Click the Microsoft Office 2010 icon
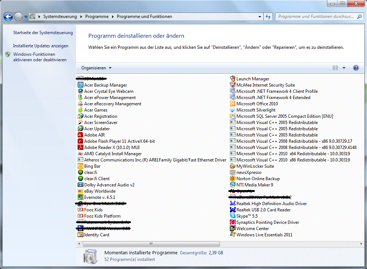The image size is (367, 269). (233, 104)
